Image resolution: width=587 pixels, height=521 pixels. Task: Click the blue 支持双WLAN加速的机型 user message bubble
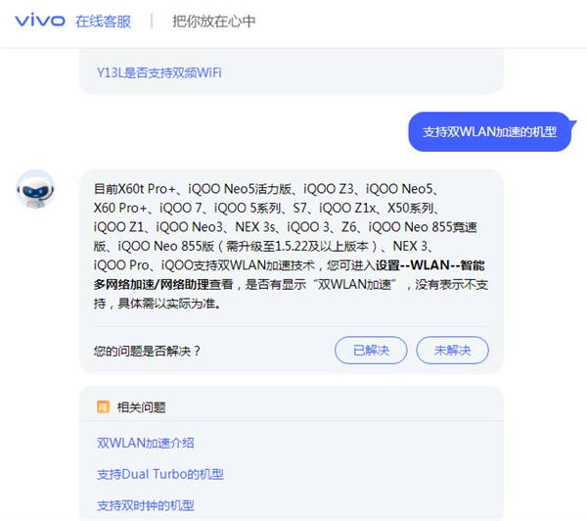490,131
